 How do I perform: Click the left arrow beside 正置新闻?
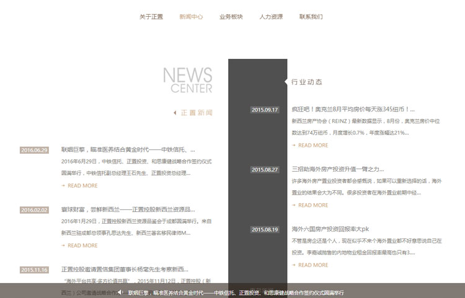175,113
